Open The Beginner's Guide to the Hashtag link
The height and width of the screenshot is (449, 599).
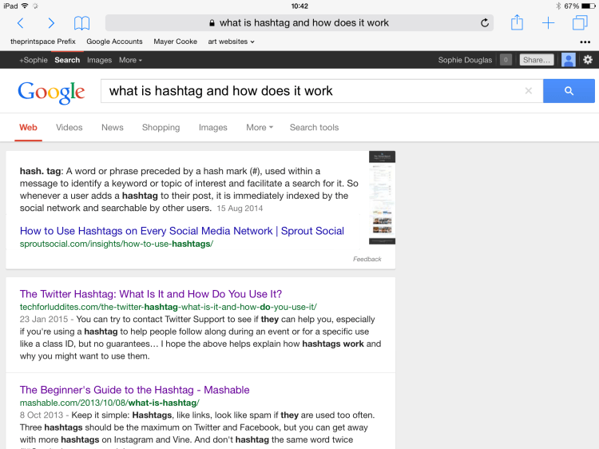pyautogui.click(x=134, y=390)
